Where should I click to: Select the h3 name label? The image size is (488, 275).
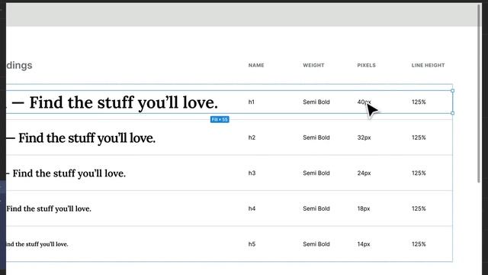click(252, 173)
